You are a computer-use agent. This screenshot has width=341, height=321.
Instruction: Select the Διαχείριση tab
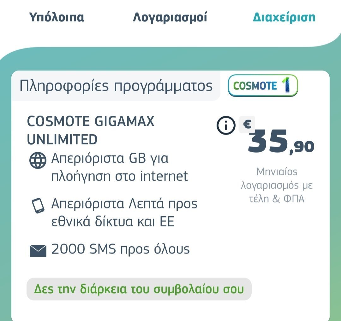pos(284,17)
